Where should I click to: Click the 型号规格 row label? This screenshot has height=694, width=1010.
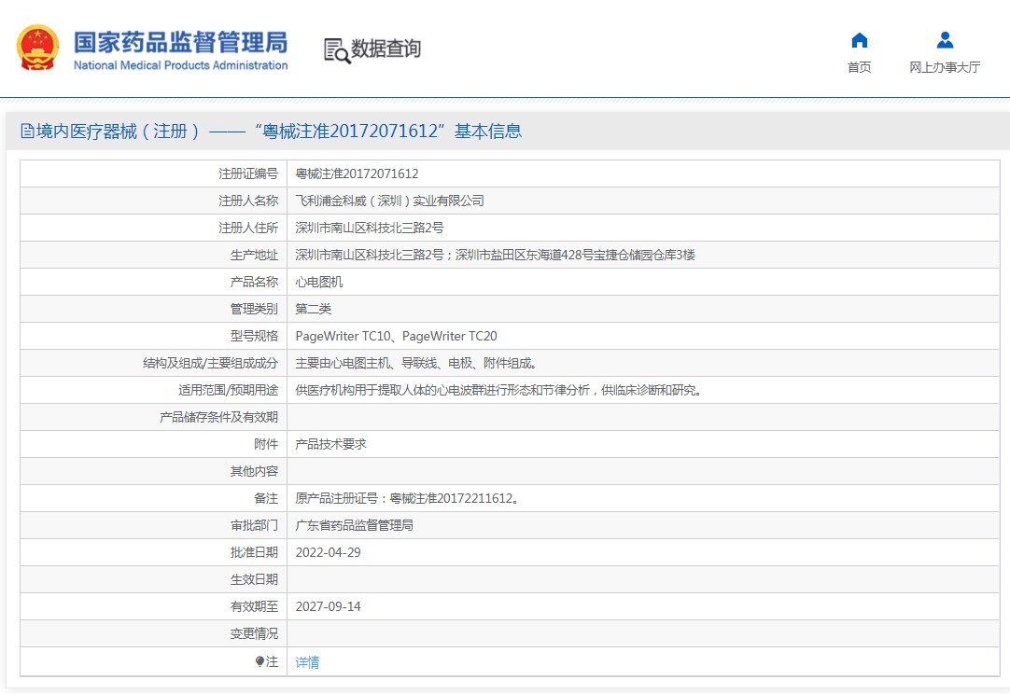(x=255, y=336)
